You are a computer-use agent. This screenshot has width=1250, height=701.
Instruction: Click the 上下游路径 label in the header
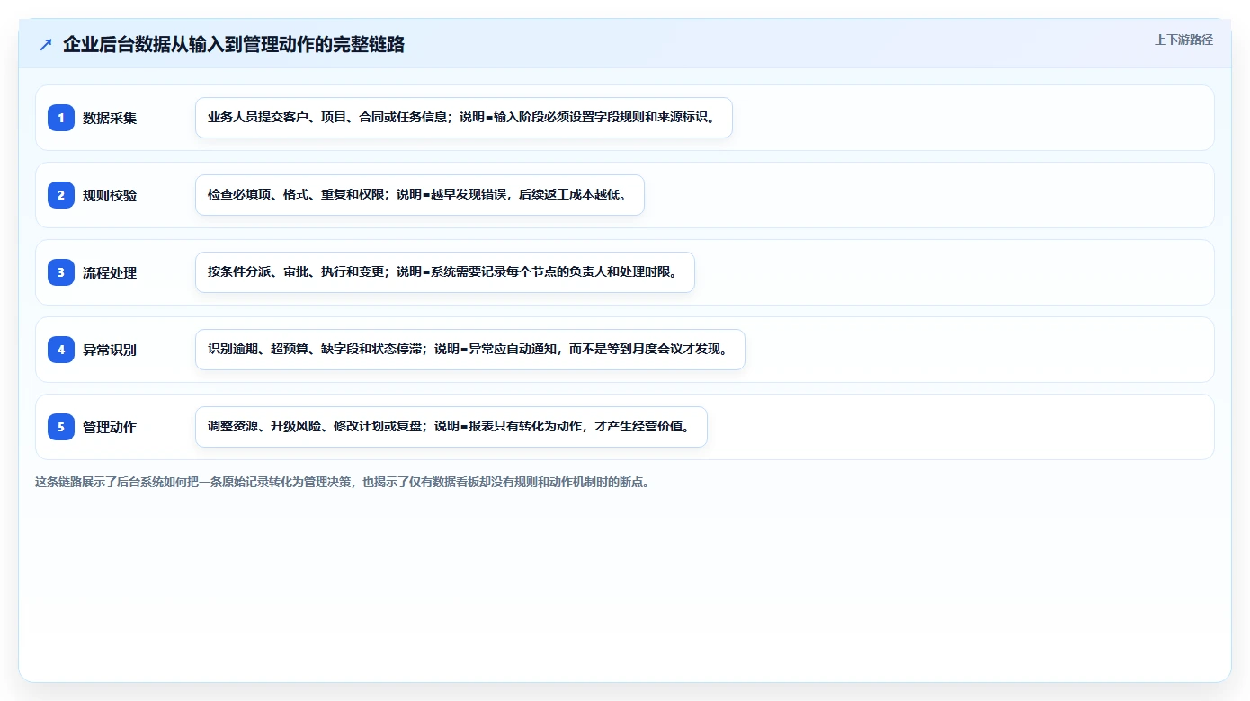(x=1183, y=40)
